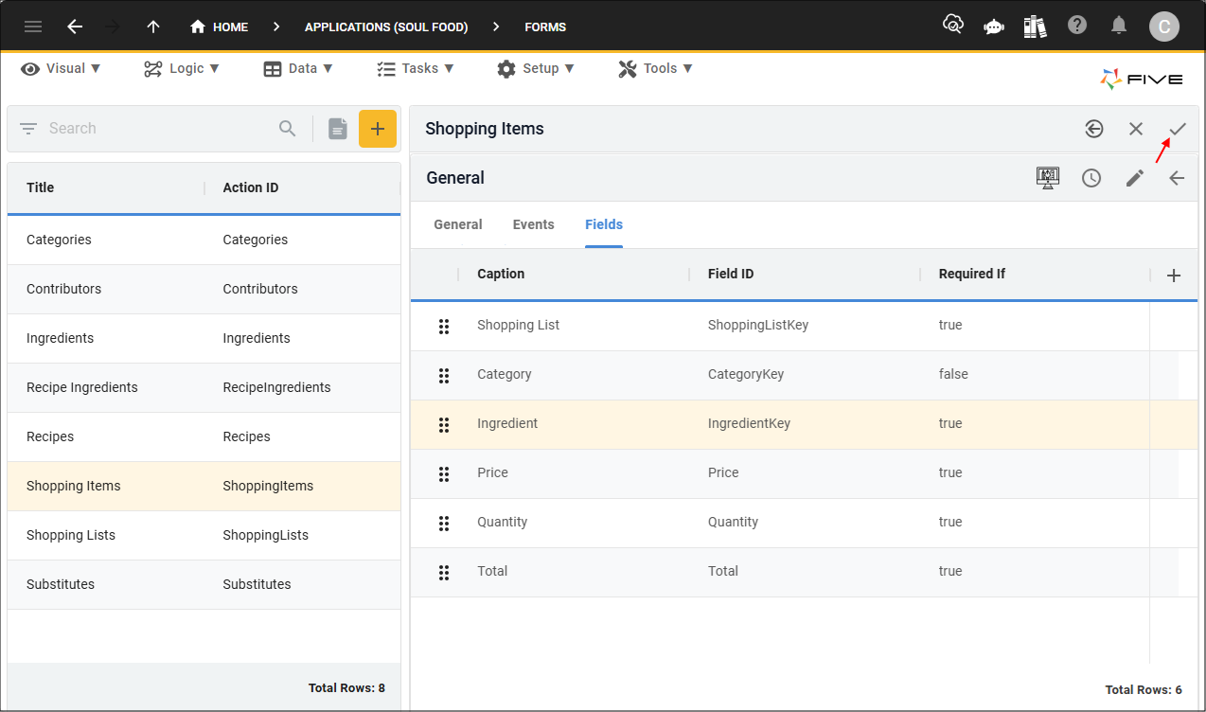Click the drag handle for the Shopping List field

[x=443, y=326]
